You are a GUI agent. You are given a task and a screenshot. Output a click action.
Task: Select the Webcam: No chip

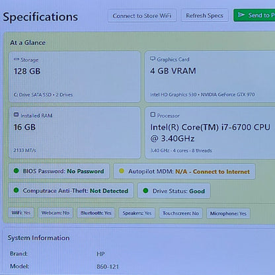56,213
